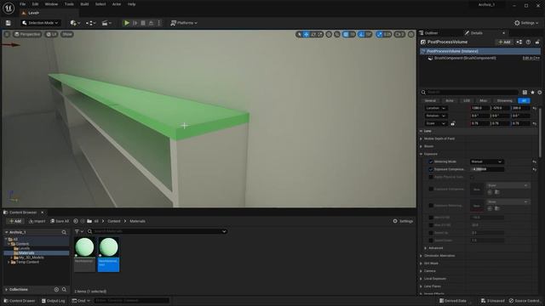Toggle the Scale lock ratio icon
The width and height of the screenshot is (545, 306).
(x=453, y=123)
